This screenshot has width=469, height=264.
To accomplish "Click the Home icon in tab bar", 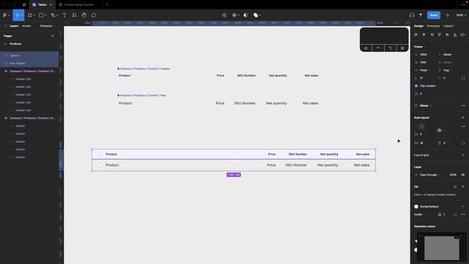I will point(24,5).
